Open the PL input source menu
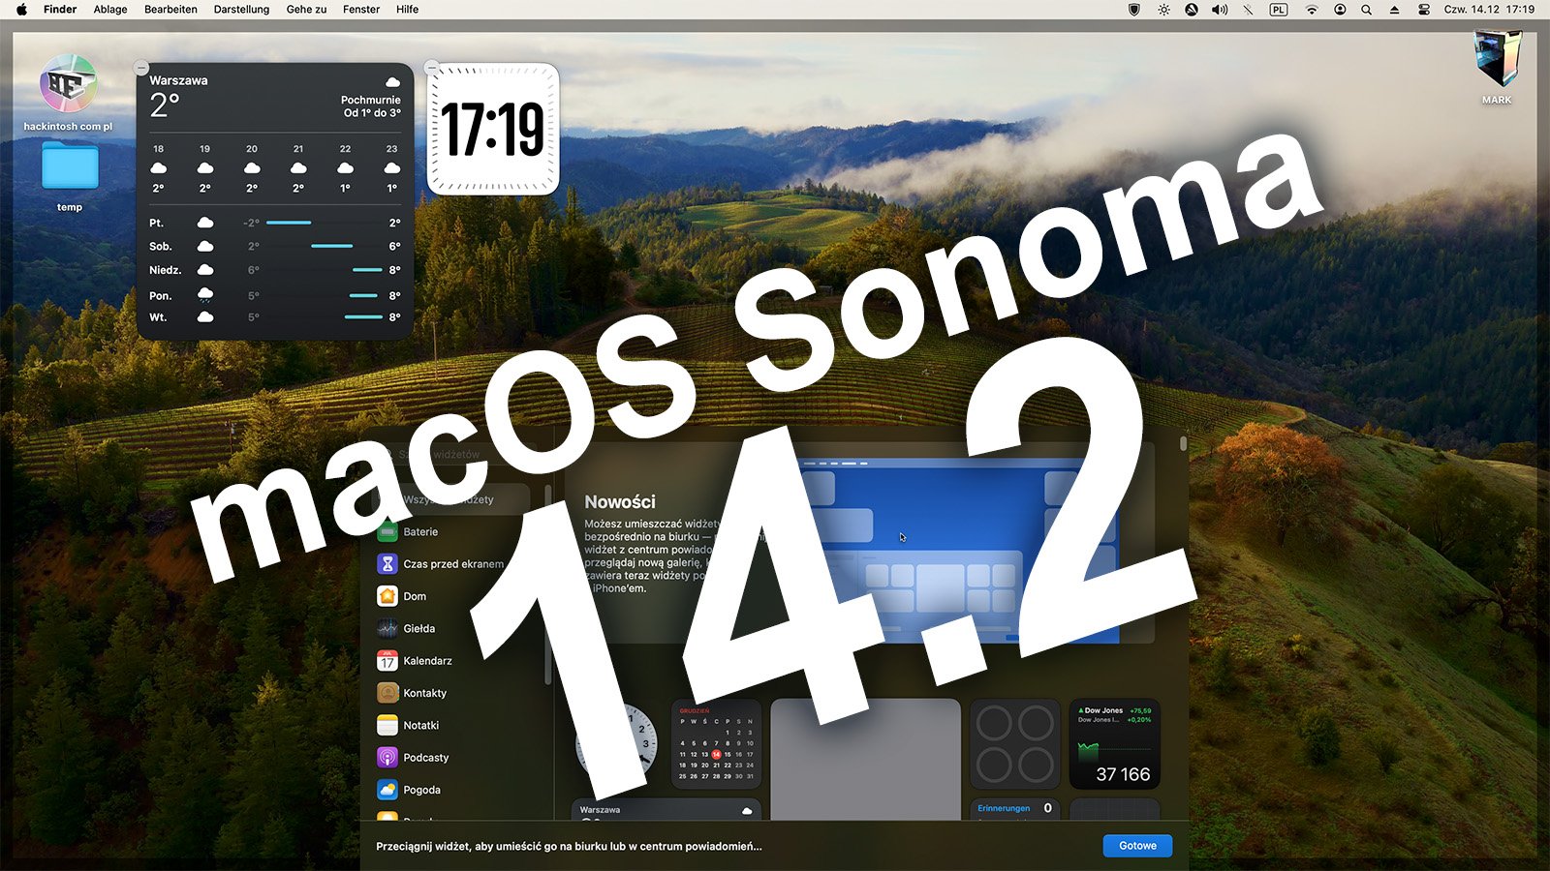This screenshot has height=871, width=1550. coord(1279,10)
